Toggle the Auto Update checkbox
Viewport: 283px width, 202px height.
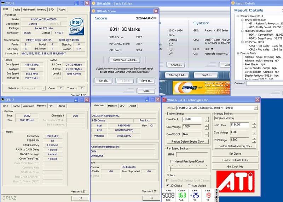[x=189, y=185]
